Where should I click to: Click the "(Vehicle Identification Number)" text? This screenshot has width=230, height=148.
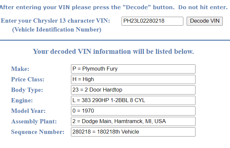pyautogui.click(x=57, y=30)
